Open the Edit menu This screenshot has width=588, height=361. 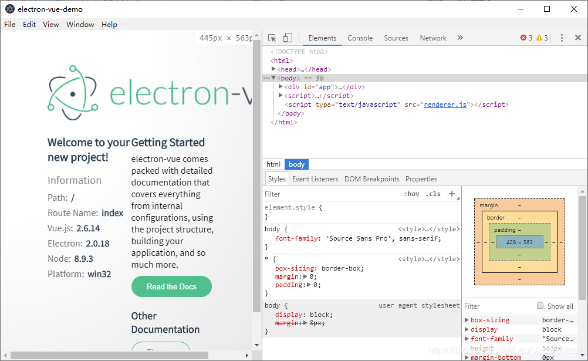[x=29, y=25]
